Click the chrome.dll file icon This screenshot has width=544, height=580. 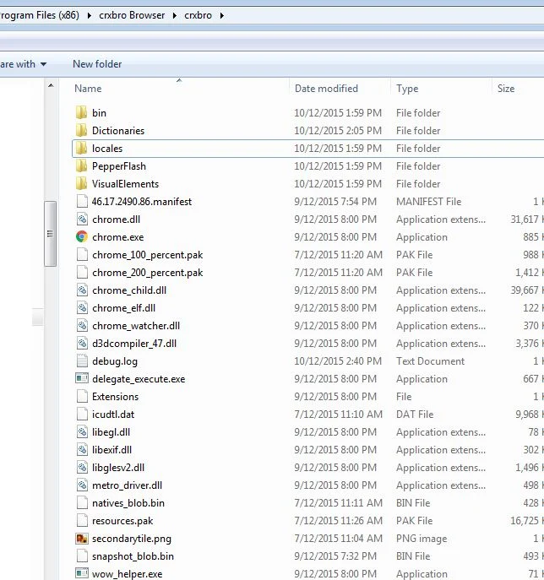coord(82,219)
